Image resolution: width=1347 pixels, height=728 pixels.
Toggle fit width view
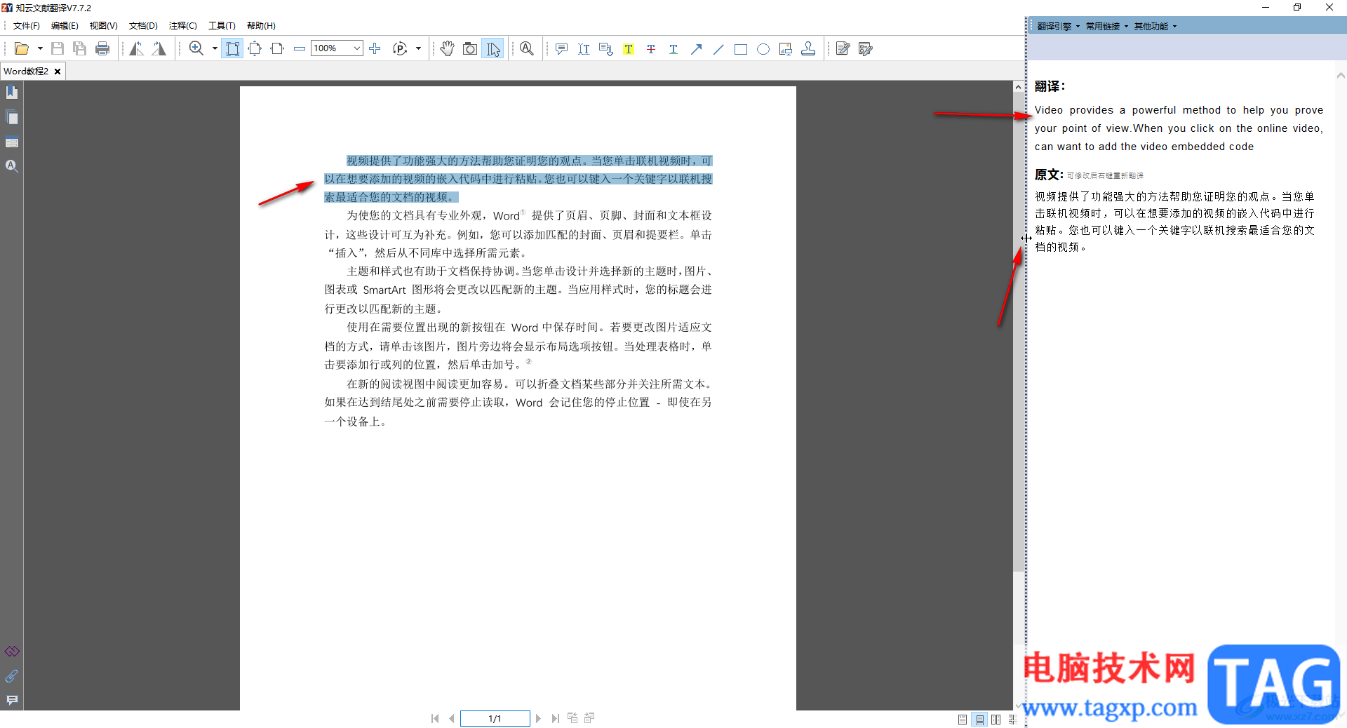click(277, 48)
